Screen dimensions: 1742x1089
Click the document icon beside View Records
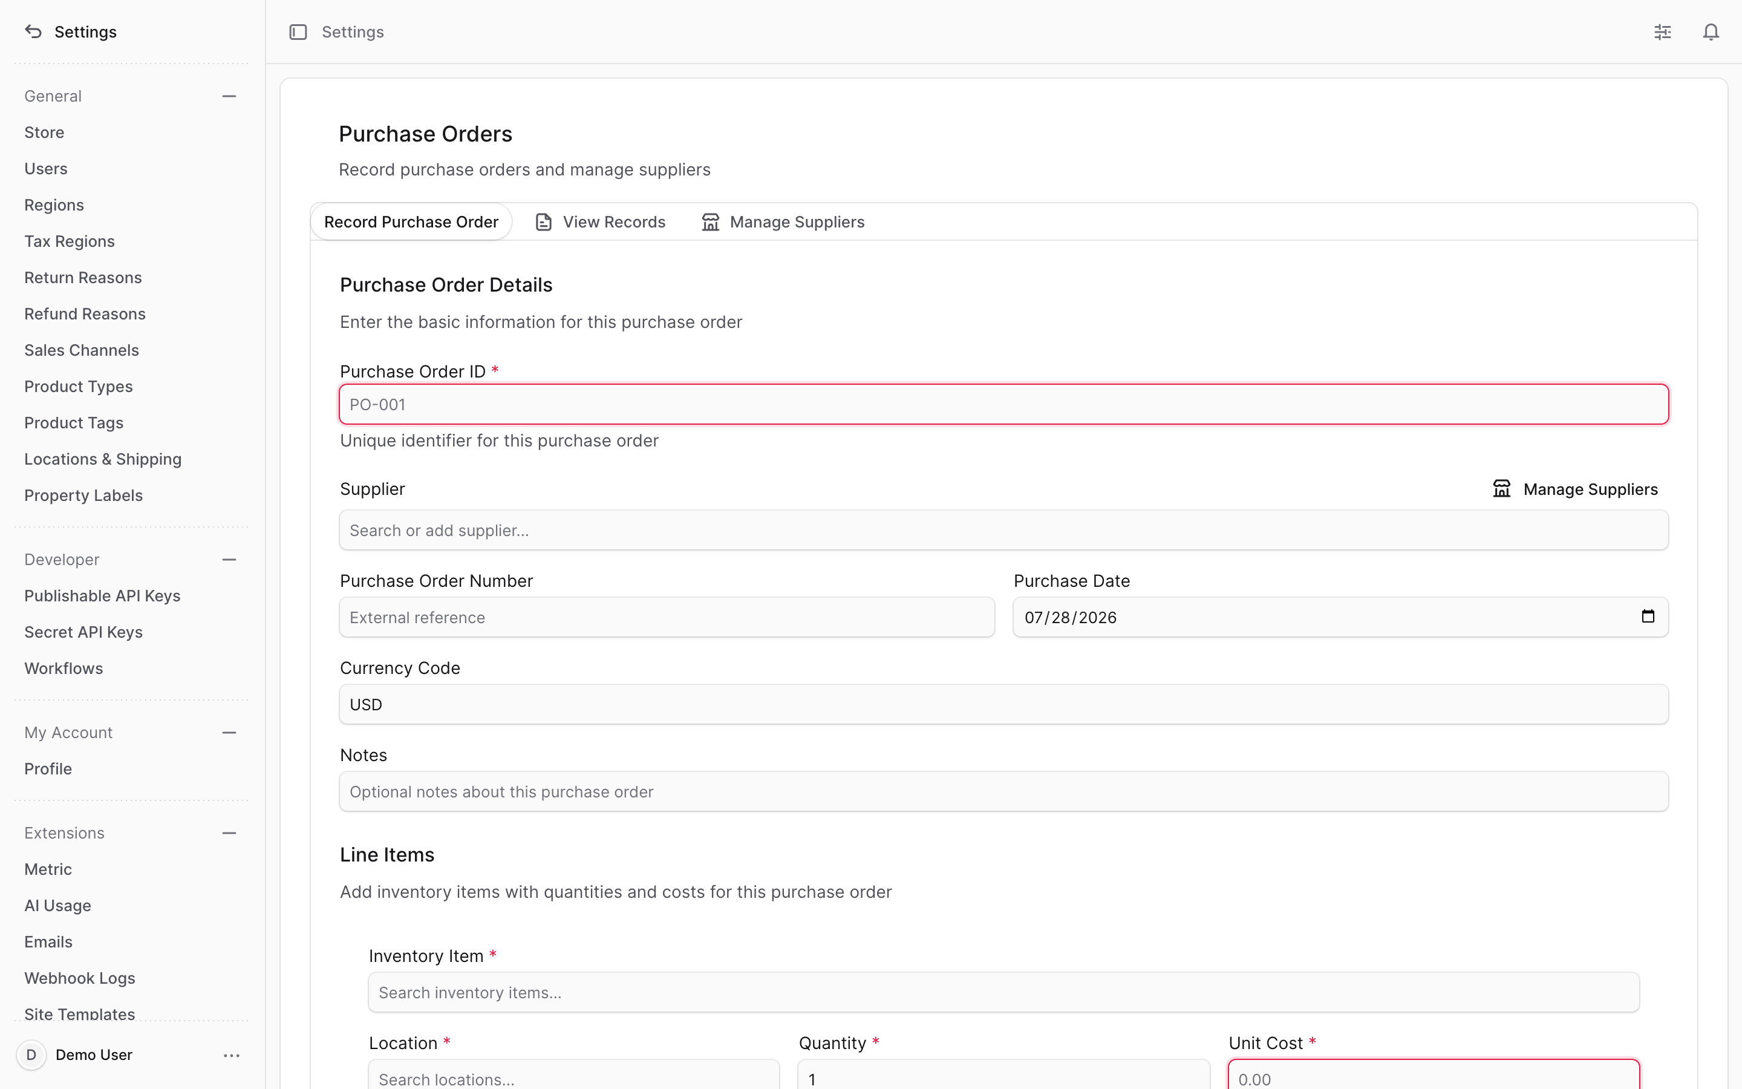pos(544,222)
